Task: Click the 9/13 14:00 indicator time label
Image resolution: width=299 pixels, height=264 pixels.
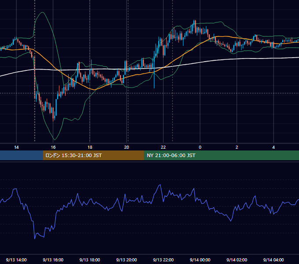Action: point(16,260)
